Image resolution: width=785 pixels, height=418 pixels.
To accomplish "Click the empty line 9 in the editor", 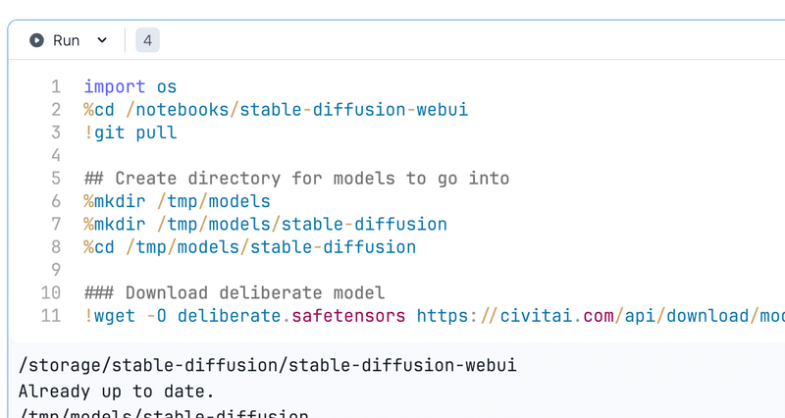I will [x=294, y=270].
